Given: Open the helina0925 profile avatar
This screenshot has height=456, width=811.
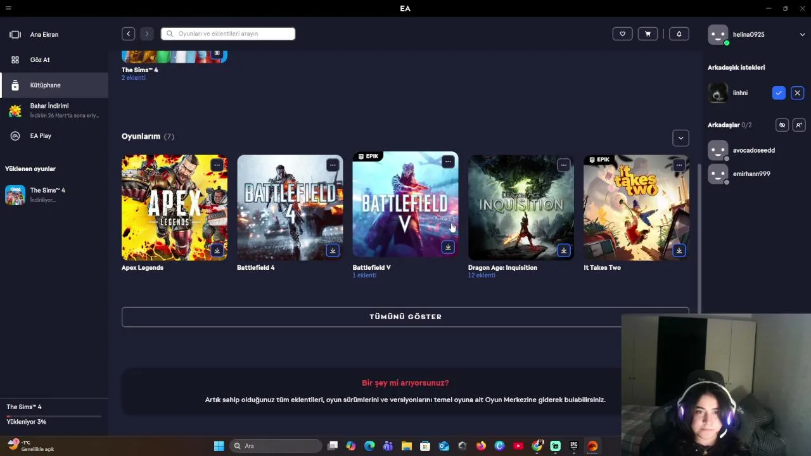Looking at the screenshot, I should pos(718,35).
